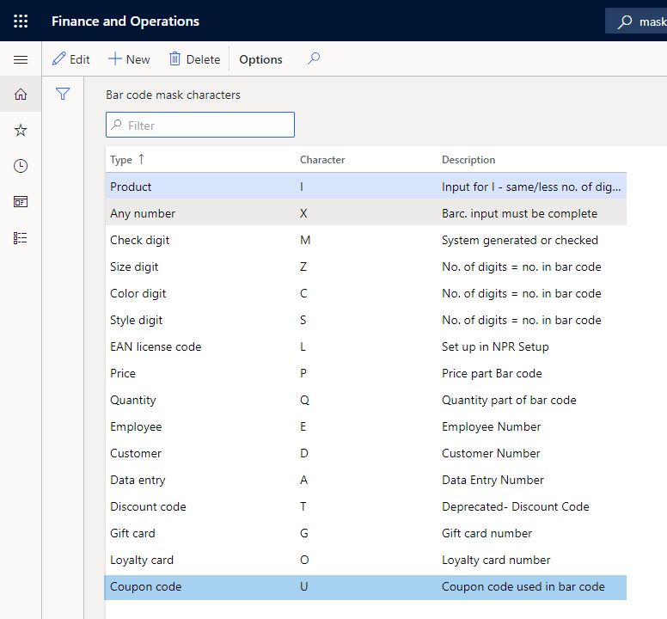667x619 pixels.
Task: Go to Home in the sidebar
Action: (21, 94)
